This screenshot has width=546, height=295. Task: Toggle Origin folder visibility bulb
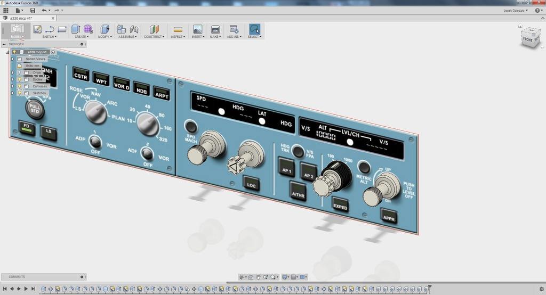point(20,73)
